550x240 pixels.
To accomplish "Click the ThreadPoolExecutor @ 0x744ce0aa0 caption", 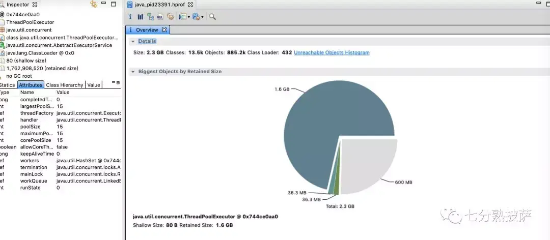I will point(206,217).
